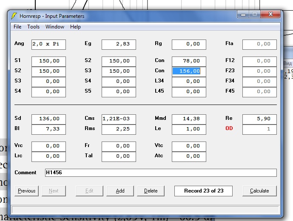Go to the Previous record

click(x=27, y=191)
